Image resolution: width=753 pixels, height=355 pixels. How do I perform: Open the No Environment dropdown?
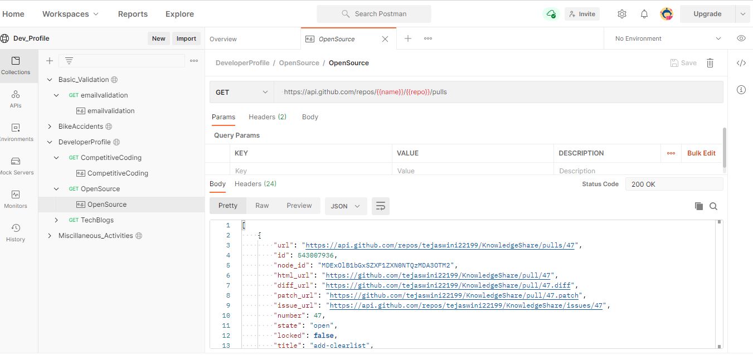667,38
